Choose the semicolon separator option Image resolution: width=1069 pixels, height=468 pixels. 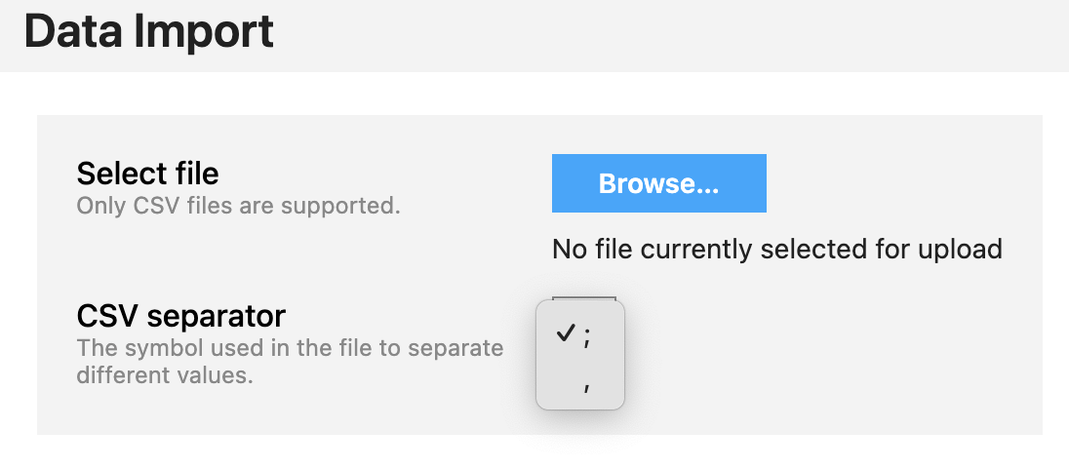point(587,336)
